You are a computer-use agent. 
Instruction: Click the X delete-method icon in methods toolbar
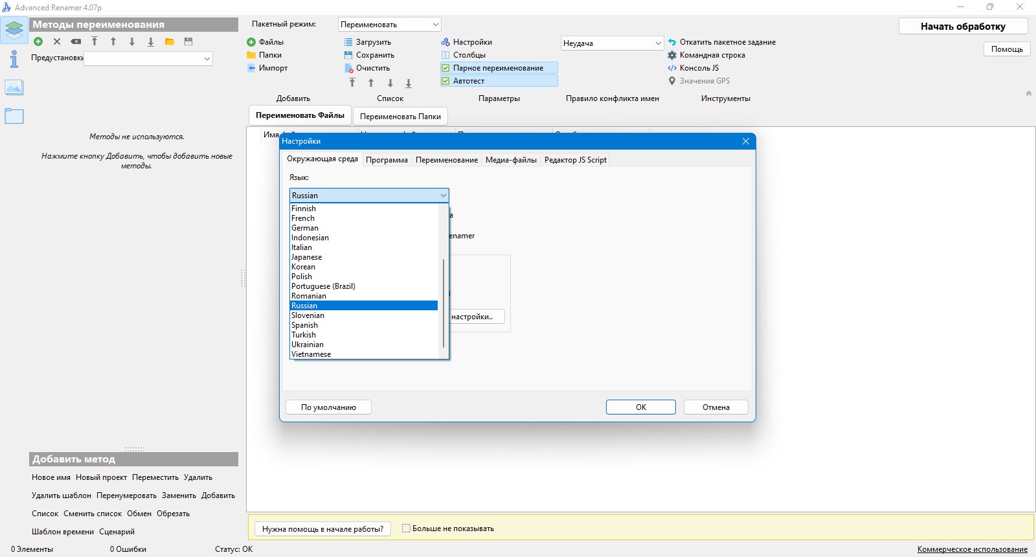[x=57, y=41]
